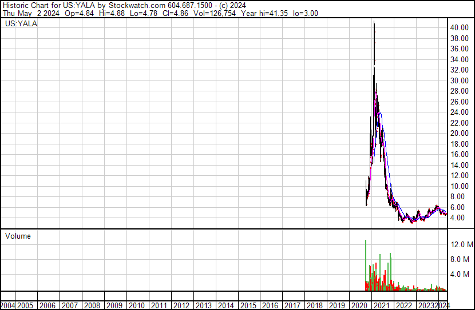Click the 2004 year label on time axis
Image resolution: width=475 pixels, height=310 pixels.
point(8,305)
